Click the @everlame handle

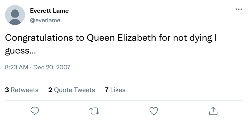coord(45,20)
